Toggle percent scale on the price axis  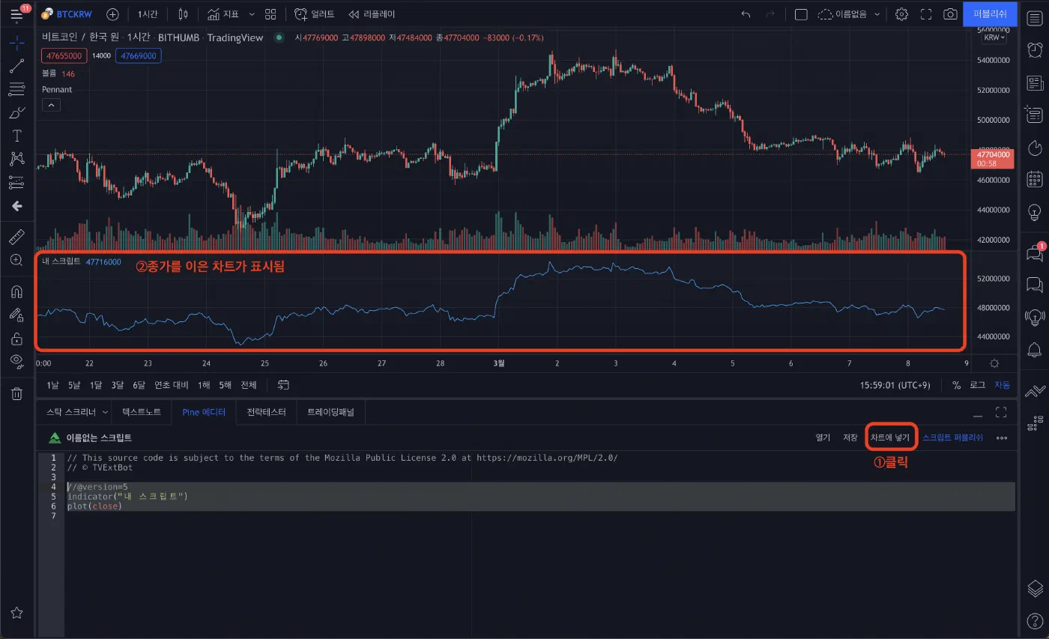(x=957, y=385)
